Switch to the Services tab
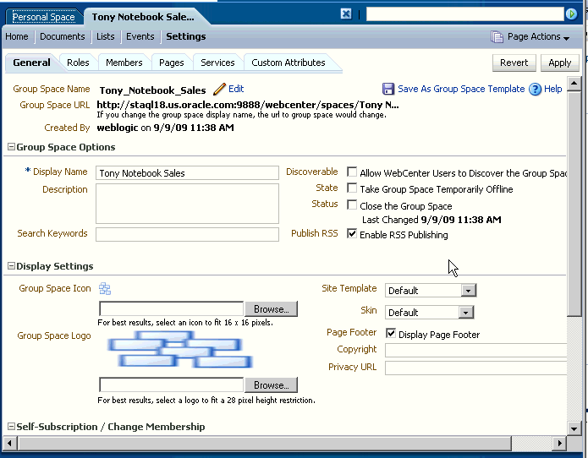Image resolution: width=588 pixels, height=458 pixels. point(217,63)
